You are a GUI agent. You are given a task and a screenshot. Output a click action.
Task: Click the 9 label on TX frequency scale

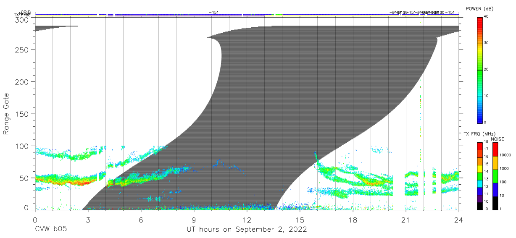pos(487,209)
